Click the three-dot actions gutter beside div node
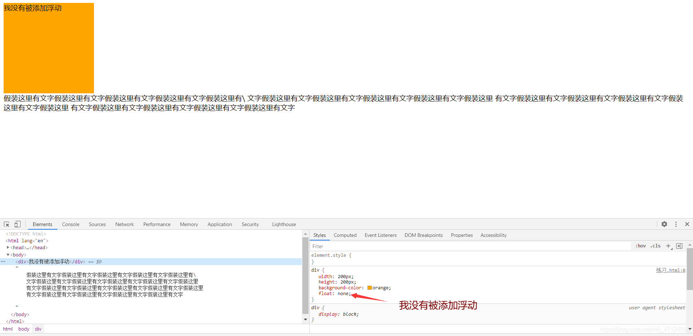The height and width of the screenshot is (336, 693). [x=3, y=261]
